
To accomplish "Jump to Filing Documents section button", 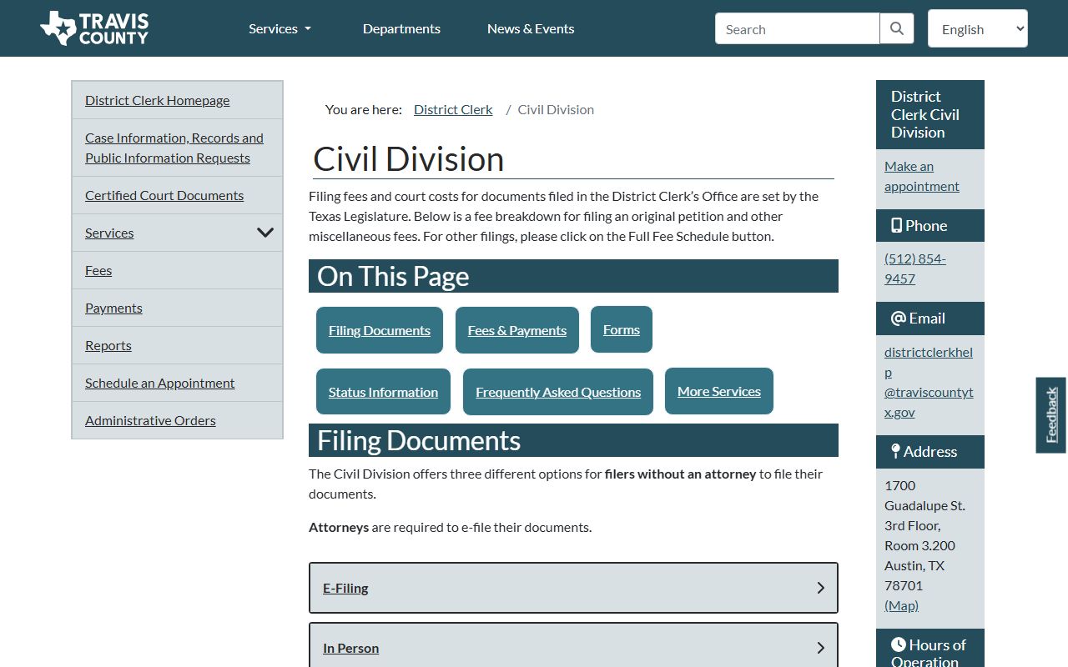I will (380, 330).
